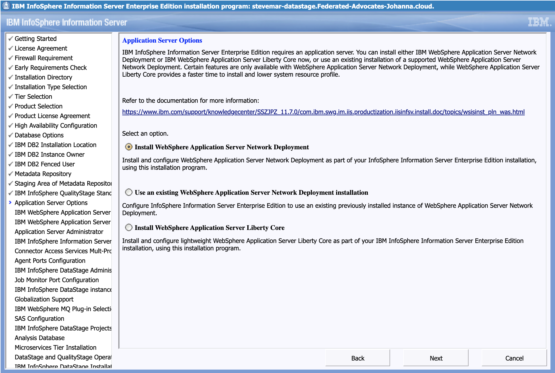555x373 pixels.
Task: Click the IBM logo in the banner
Action: [539, 22]
